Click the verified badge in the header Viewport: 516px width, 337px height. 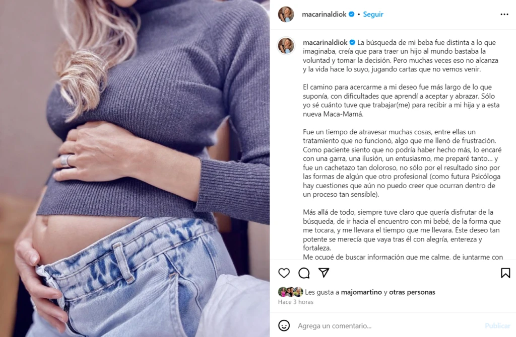[351, 14]
